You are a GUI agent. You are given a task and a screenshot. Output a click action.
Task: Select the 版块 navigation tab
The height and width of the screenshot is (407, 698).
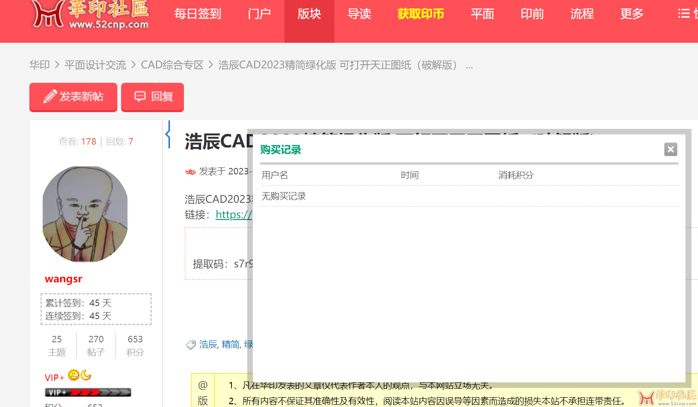309,14
